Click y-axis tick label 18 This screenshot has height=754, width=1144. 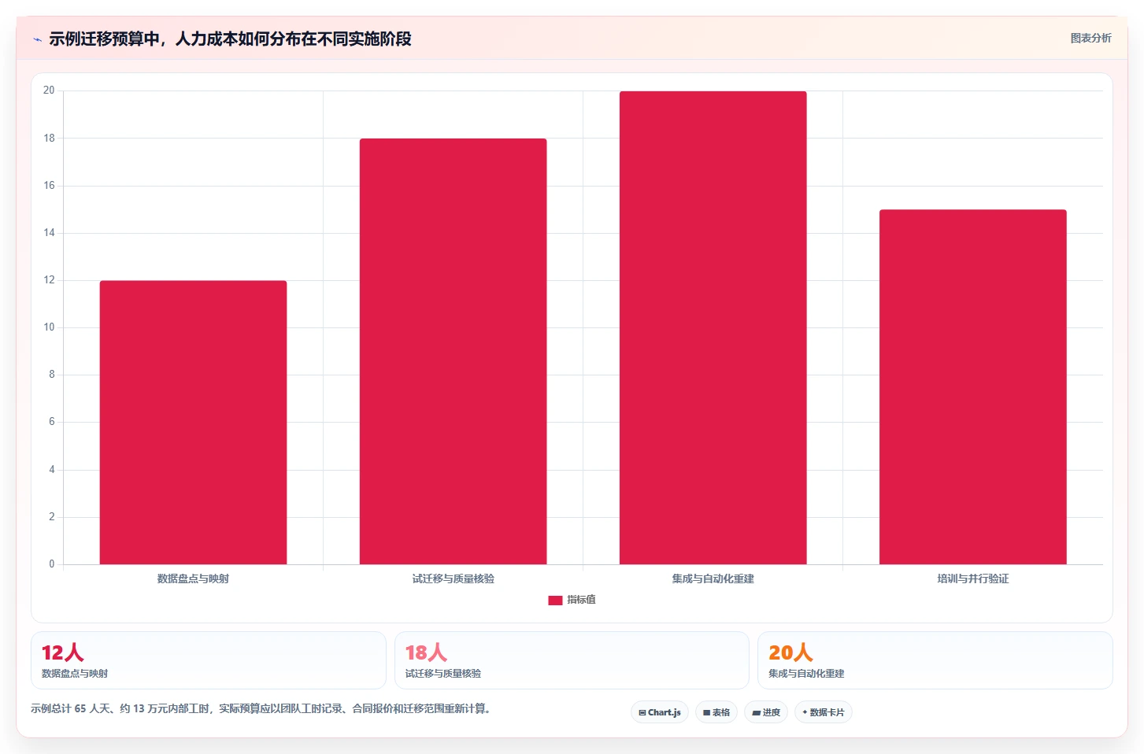49,138
